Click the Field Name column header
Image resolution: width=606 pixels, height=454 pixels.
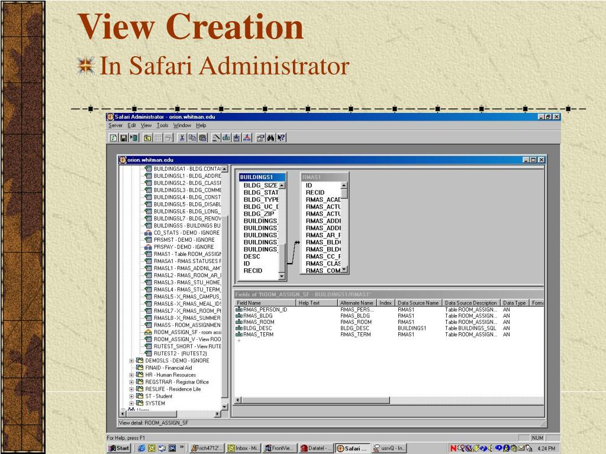[x=265, y=303]
